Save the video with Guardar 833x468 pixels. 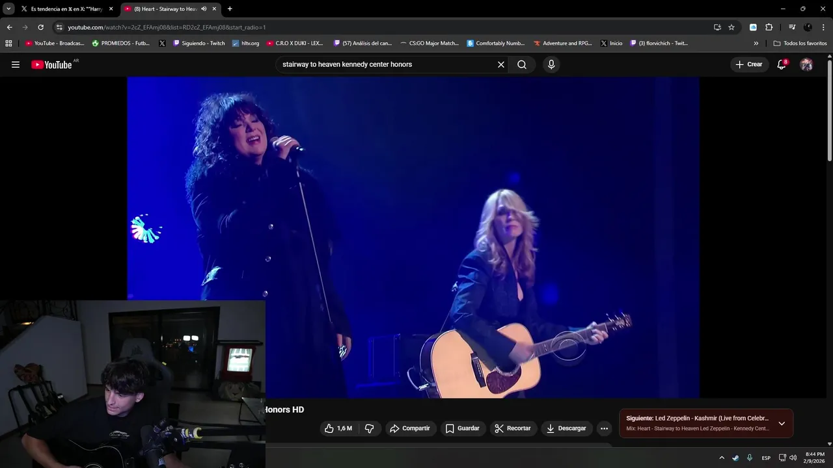[x=463, y=428]
